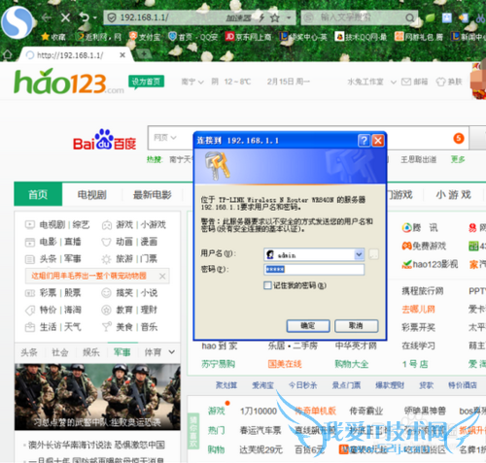The width and height of the screenshot is (486, 463).
Task: Click the cancel button in login dialog
Action: pyautogui.click(x=356, y=326)
